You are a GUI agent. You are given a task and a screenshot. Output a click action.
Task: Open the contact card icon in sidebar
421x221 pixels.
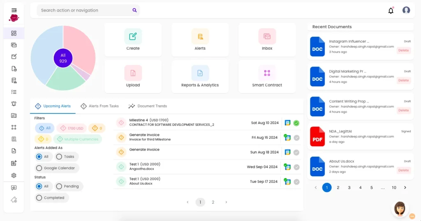[x=14, y=115]
